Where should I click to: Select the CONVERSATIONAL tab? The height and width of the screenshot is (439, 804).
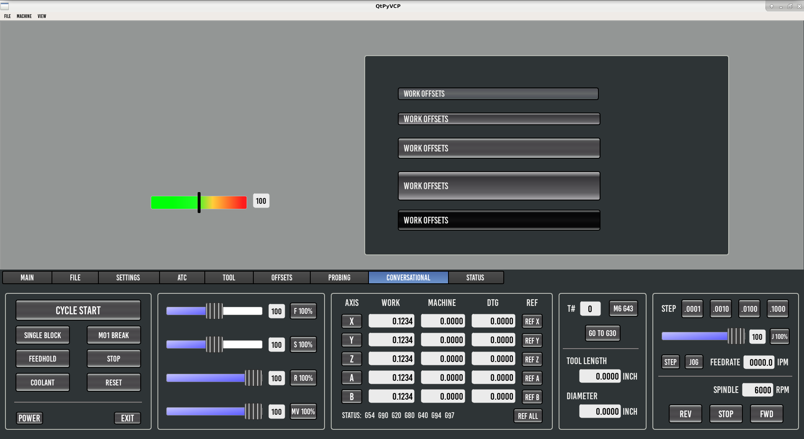click(x=408, y=277)
